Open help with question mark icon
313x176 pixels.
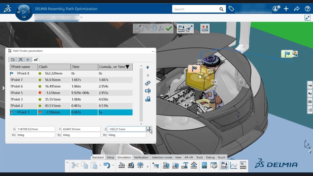[307, 9]
